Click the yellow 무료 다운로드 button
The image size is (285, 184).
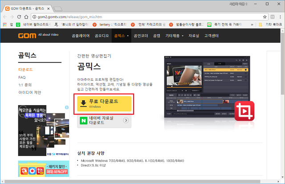[104, 104]
